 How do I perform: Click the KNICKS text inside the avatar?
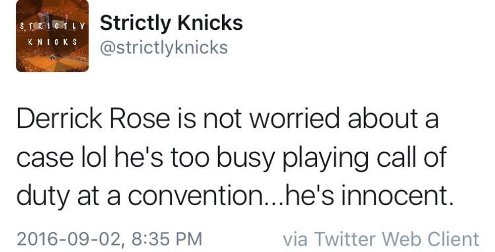pos(53,42)
